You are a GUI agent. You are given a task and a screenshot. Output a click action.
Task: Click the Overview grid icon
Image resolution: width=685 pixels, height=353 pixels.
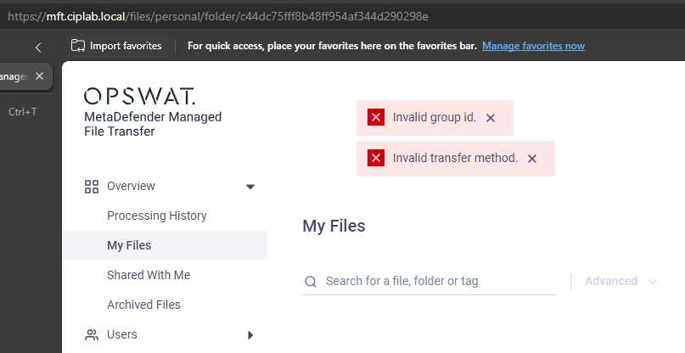point(92,187)
